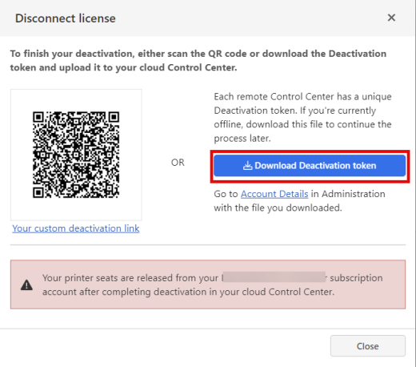416x367 pixels.
Task: Click the warning triangle icon
Action: [x=26, y=284]
